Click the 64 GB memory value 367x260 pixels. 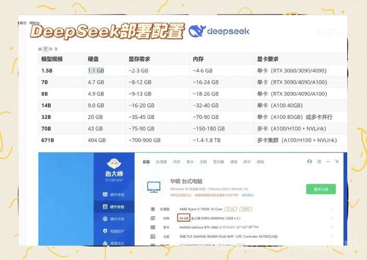tap(184, 218)
